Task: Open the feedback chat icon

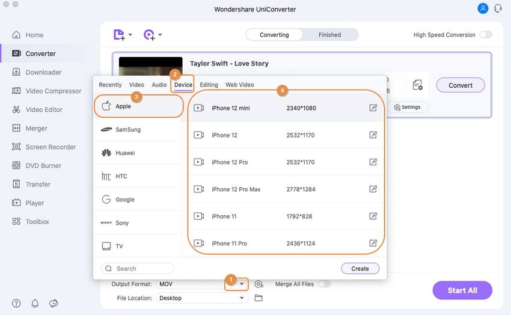Action: [54, 303]
